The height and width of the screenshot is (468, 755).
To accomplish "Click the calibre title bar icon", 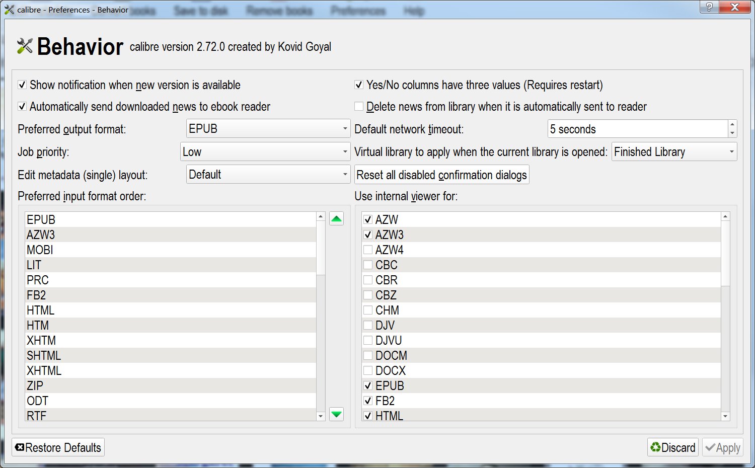I will [9, 10].
